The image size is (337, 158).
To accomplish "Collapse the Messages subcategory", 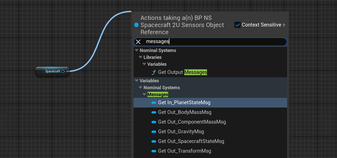I will coord(144,95).
